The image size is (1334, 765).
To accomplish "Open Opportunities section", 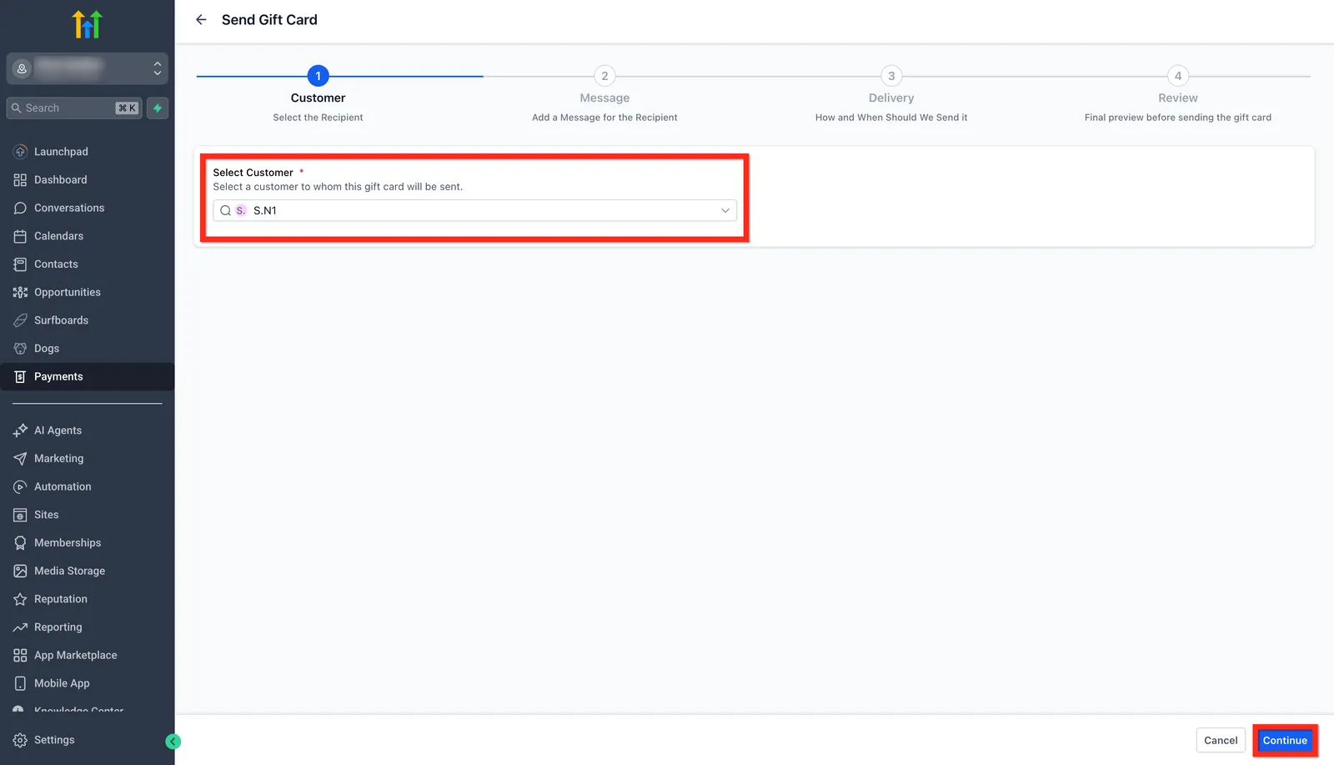I will click(68, 292).
